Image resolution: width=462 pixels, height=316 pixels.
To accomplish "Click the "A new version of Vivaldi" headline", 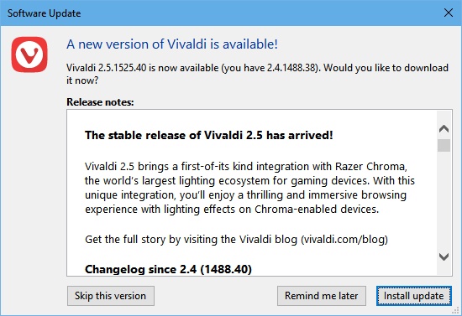I will point(172,44).
